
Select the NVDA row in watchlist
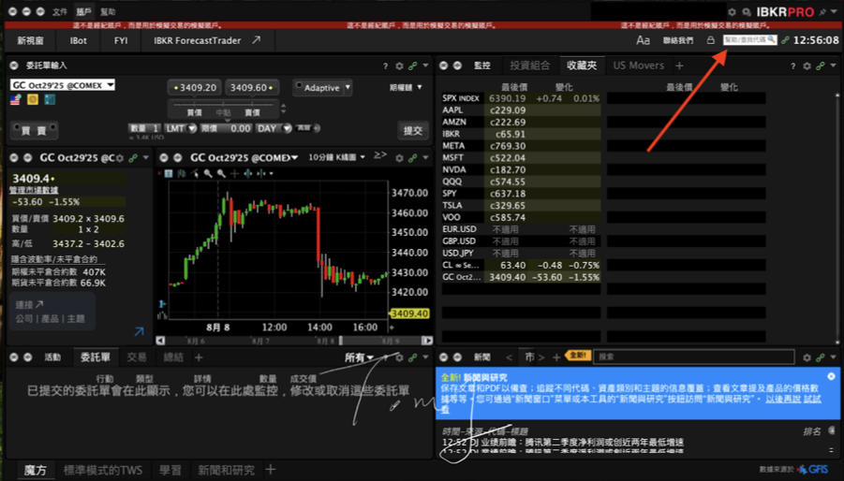pyautogui.click(x=521, y=169)
